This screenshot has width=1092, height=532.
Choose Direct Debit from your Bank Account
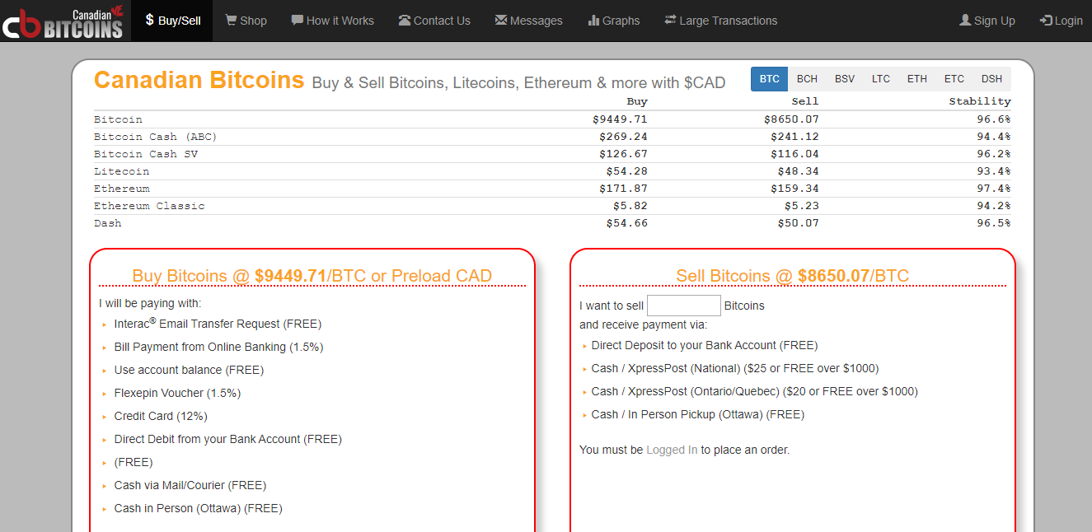228,439
